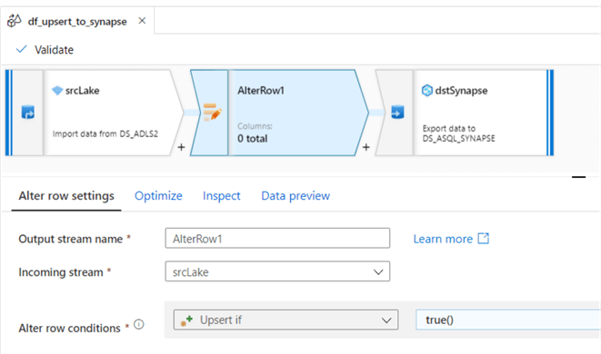Switch to the Optimize tab

click(158, 196)
